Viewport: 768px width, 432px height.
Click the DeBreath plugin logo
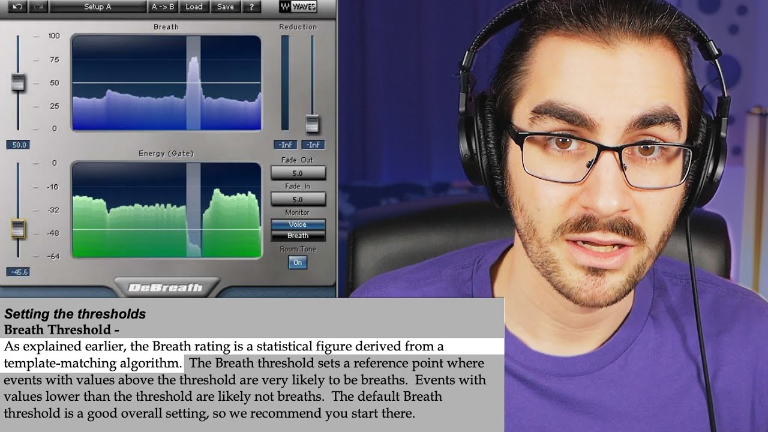point(166,287)
